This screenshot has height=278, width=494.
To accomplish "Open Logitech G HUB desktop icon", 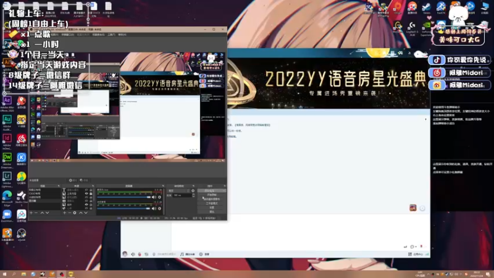I will click(412, 25).
